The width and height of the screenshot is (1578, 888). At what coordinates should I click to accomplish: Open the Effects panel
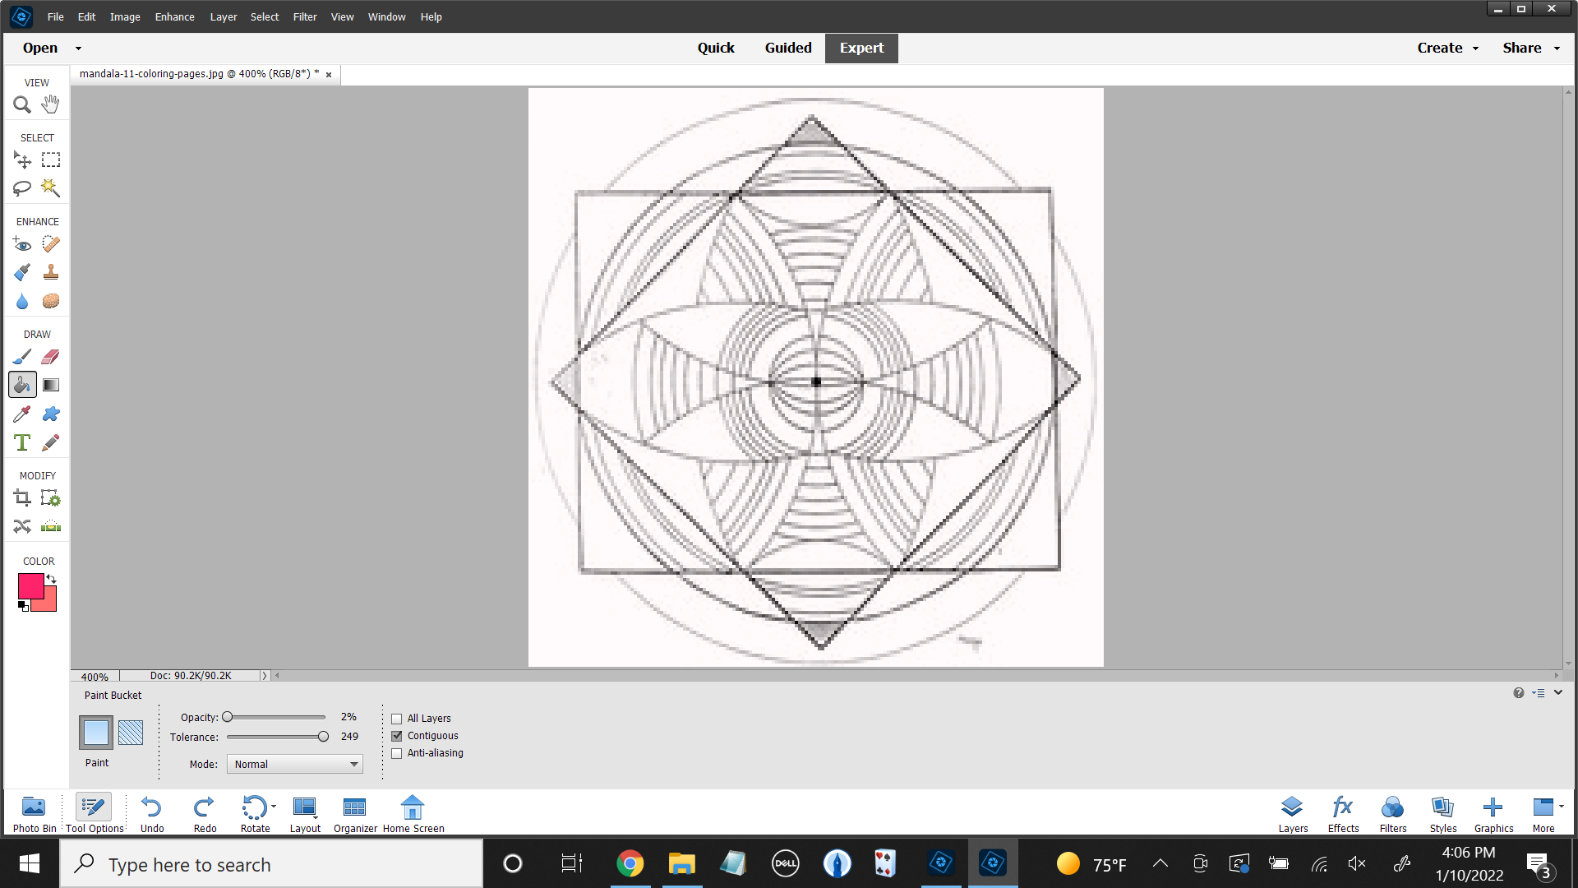[x=1343, y=813]
